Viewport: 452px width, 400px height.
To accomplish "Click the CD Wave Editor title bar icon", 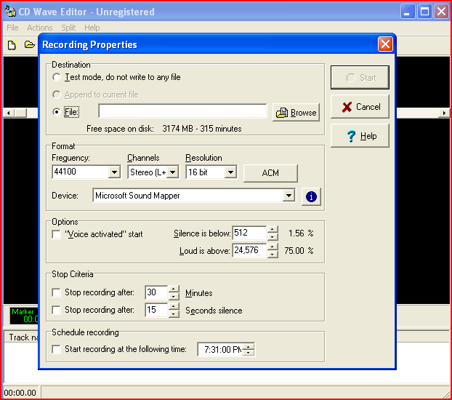I will pos(10,11).
